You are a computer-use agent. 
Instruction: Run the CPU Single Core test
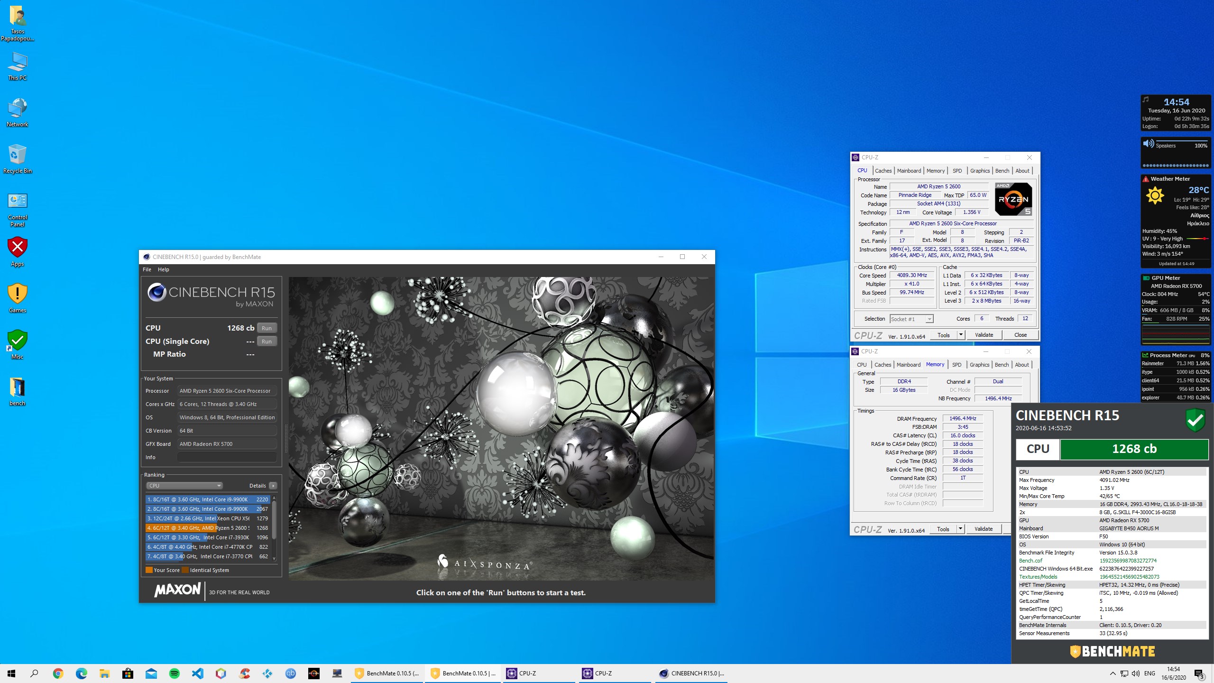click(x=267, y=341)
